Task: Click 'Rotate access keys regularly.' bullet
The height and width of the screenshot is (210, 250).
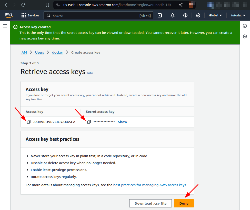Action: (x=54, y=177)
